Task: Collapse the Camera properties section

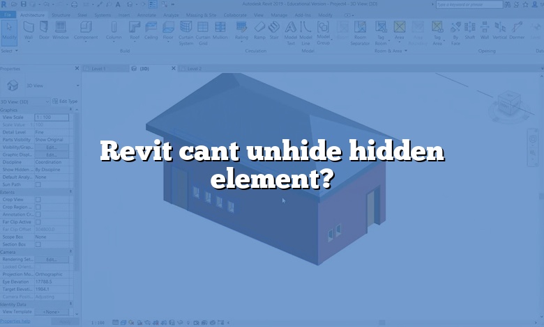Action: point(70,252)
